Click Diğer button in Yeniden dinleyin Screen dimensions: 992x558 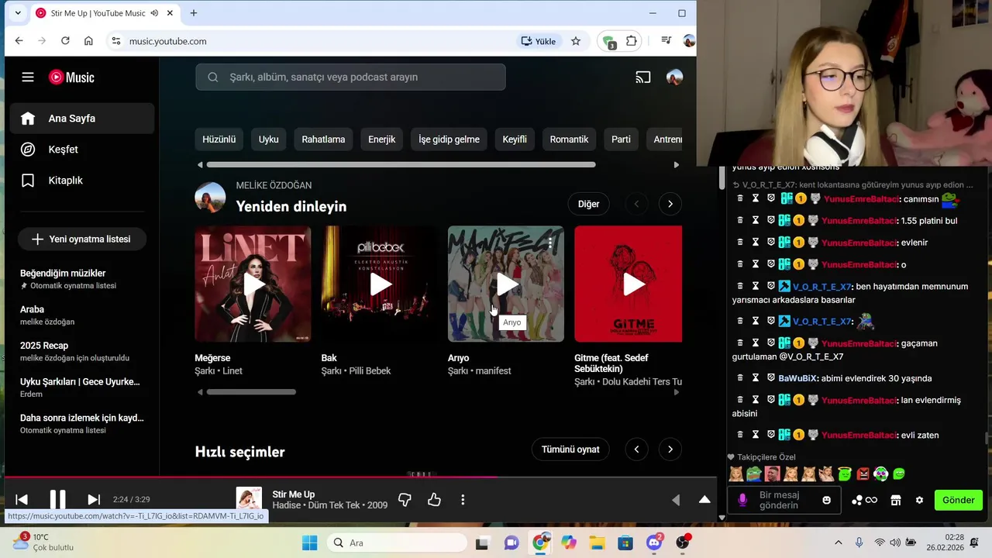(588, 204)
